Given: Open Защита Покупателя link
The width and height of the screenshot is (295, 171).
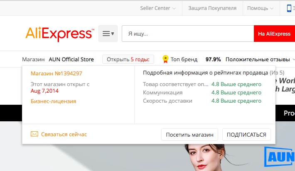Looking at the screenshot, I should [x=212, y=8].
